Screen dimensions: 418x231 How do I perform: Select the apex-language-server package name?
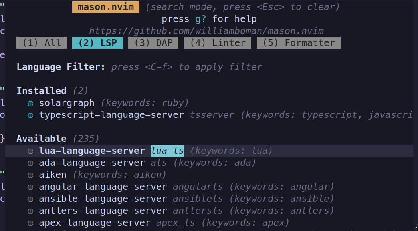pos(95,223)
